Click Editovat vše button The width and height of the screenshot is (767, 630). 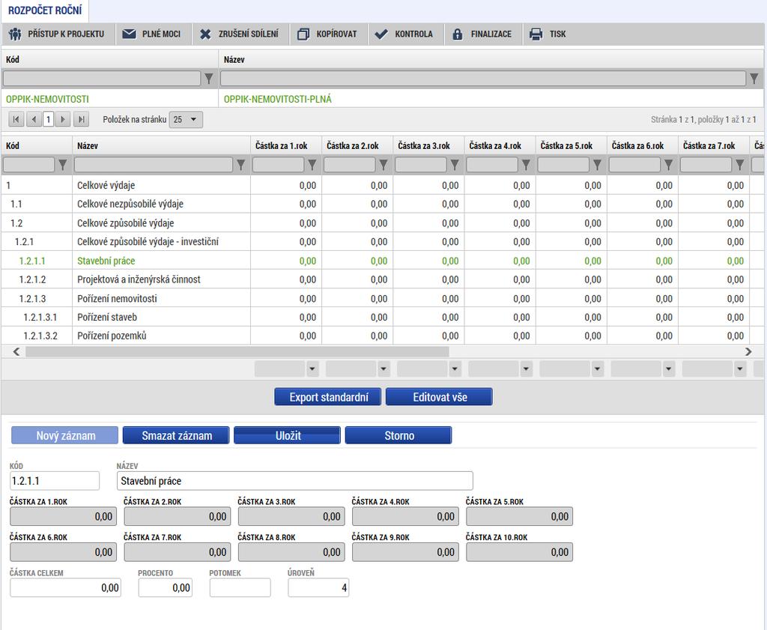439,397
